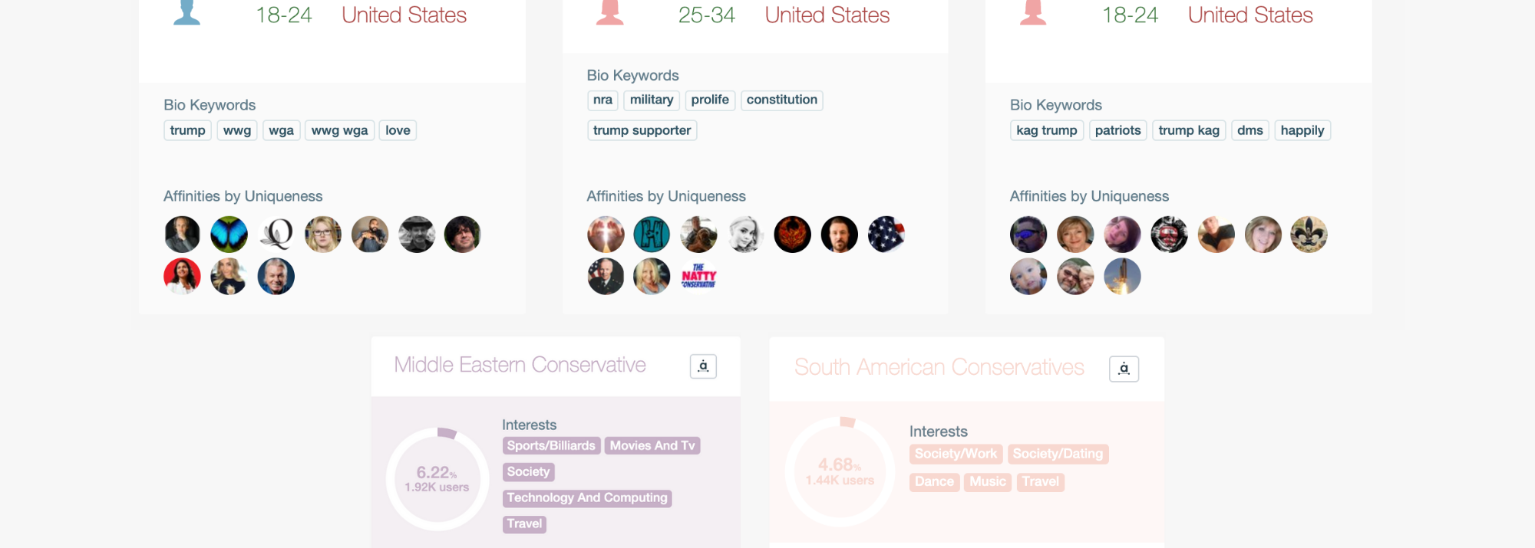
Task: Click the 6.22% donut chart
Action: (437, 479)
